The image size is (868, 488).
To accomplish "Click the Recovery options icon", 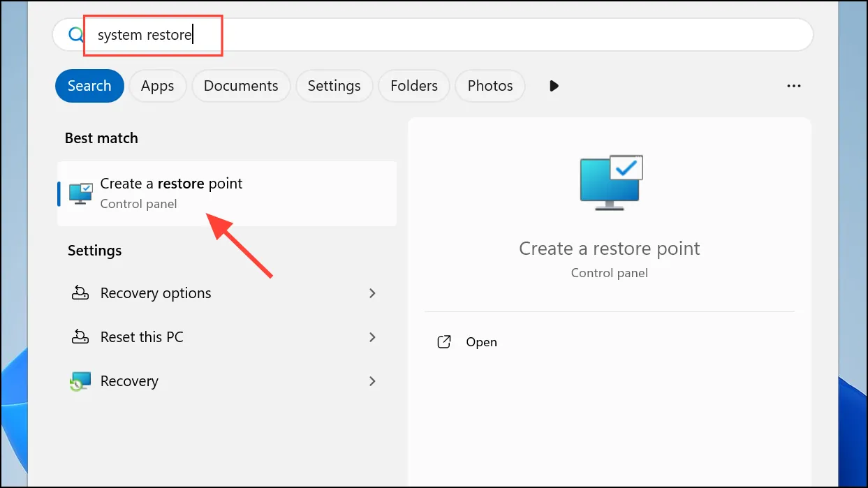I will click(80, 293).
